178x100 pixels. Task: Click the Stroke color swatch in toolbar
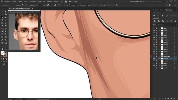click(x=5, y=55)
